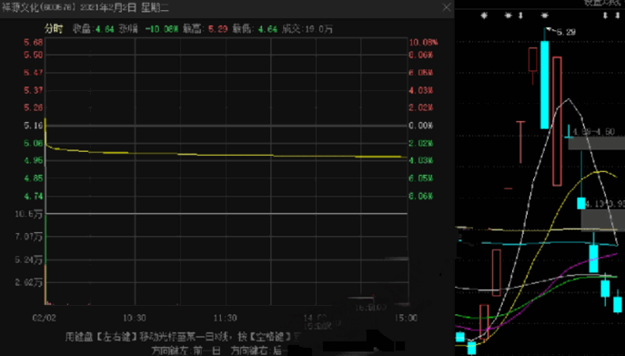Click the 11:30 time axis label

[x=225, y=318]
